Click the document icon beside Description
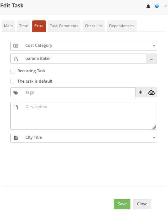Screen dimensions: 168x214 coord(16,107)
